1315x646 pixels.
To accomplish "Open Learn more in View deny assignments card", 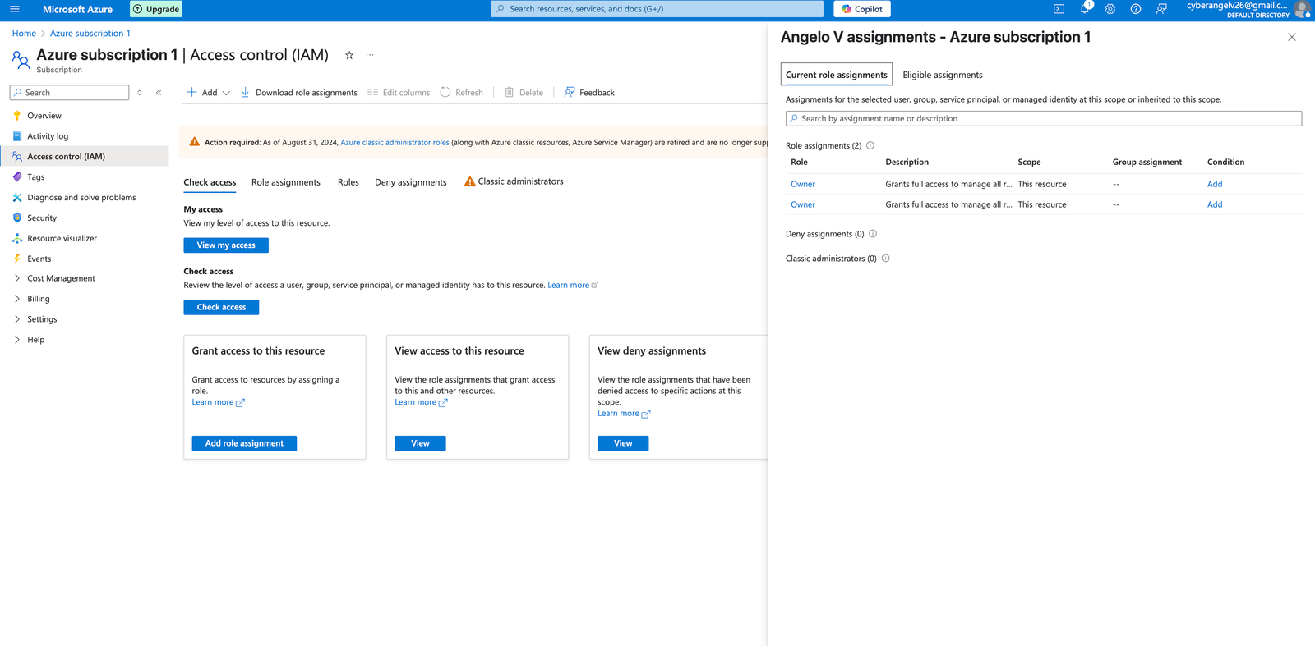I will pos(624,414).
